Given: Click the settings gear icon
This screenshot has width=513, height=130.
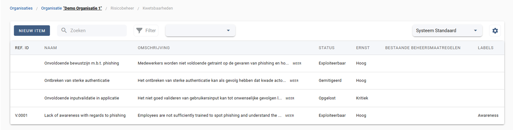Looking at the screenshot, I should [495, 31].
